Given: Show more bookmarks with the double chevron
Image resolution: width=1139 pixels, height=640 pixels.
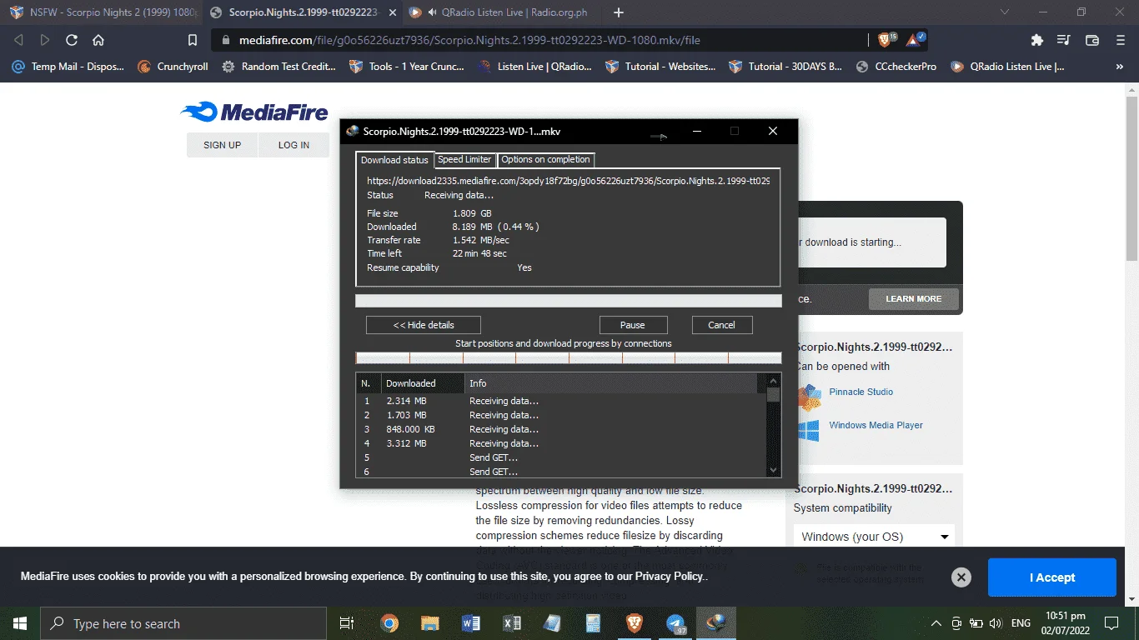Looking at the screenshot, I should pyautogui.click(x=1119, y=67).
